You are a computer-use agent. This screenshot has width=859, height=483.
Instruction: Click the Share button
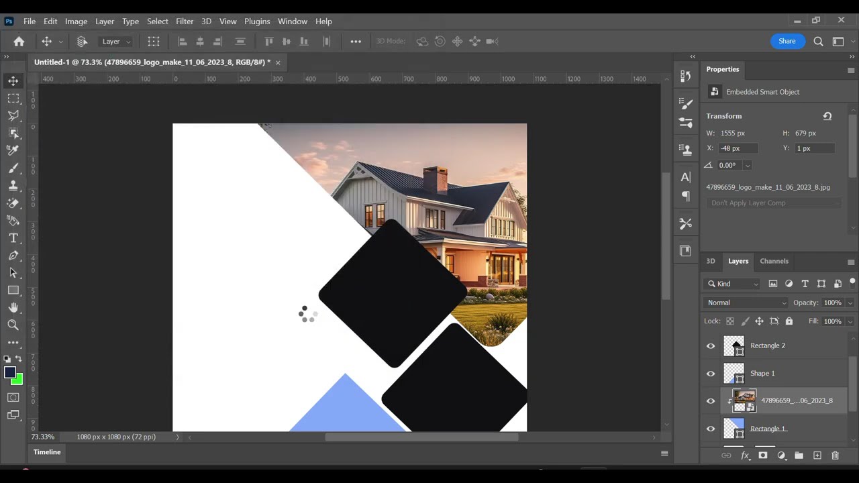(787, 41)
